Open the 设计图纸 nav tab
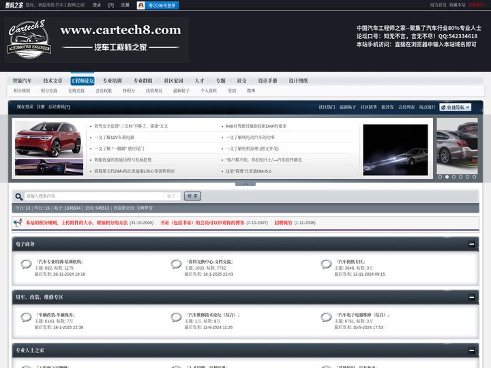This screenshot has height=368, width=491. coord(298,80)
